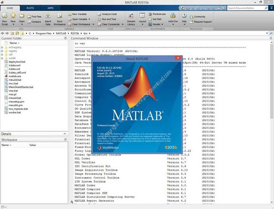This screenshot has height=209, width=274.
Task: Expand the m3iregistry folder
Action: tap(2, 47)
